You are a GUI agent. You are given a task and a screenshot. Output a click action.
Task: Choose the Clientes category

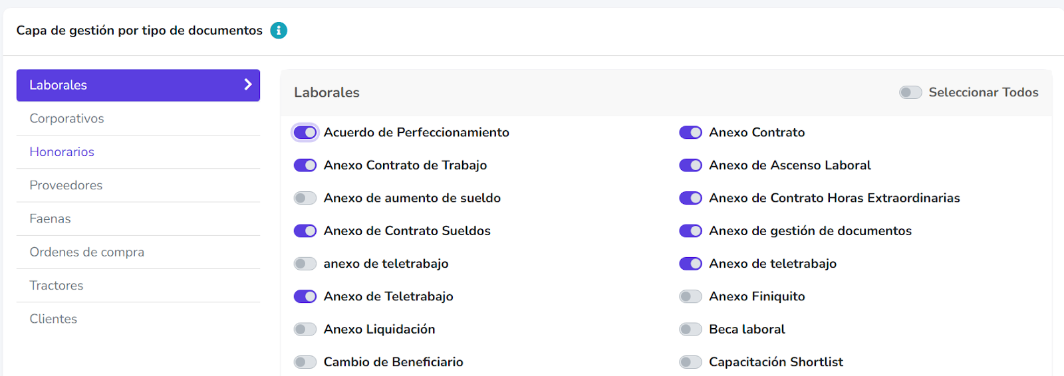(x=138, y=319)
